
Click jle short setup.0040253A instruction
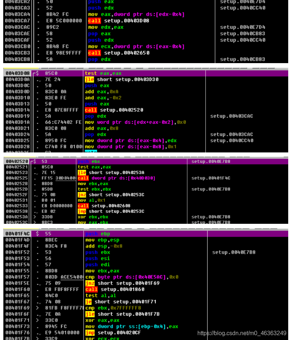pyautogui.click(x=111, y=173)
